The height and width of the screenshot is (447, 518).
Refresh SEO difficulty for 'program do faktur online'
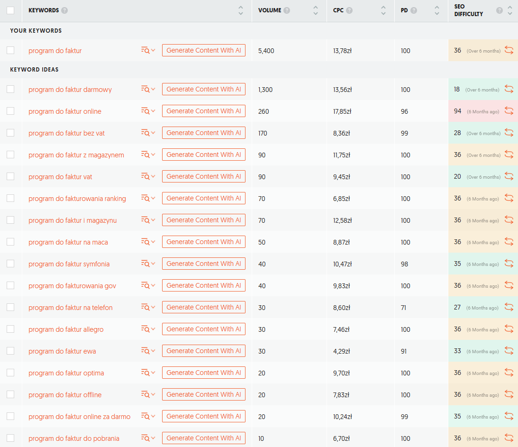point(509,111)
